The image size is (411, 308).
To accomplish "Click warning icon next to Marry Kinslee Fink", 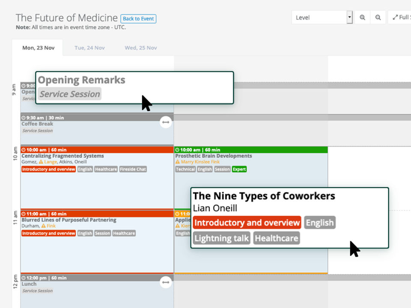I will 178,162.
